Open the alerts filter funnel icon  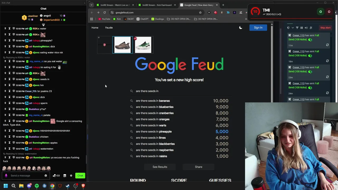click(x=297, y=28)
